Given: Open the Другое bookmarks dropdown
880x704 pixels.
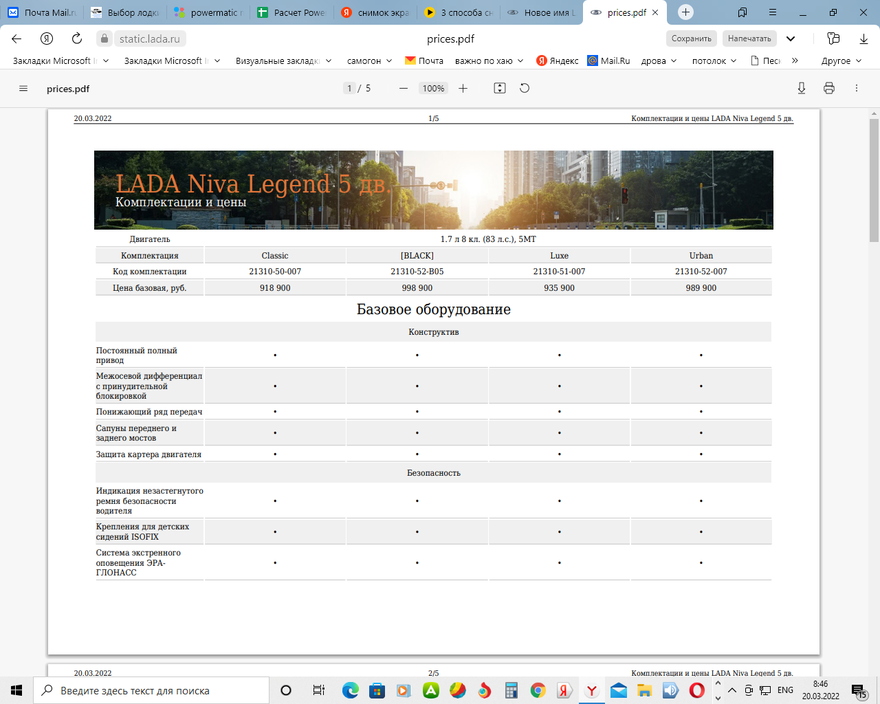Looking at the screenshot, I should tap(841, 60).
